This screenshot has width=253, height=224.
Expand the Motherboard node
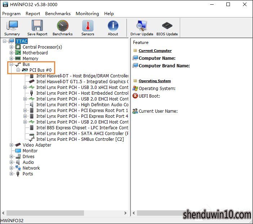pos(11,53)
